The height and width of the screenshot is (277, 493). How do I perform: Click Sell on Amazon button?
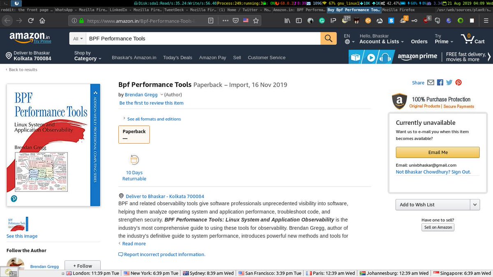click(x=438, y=227)
